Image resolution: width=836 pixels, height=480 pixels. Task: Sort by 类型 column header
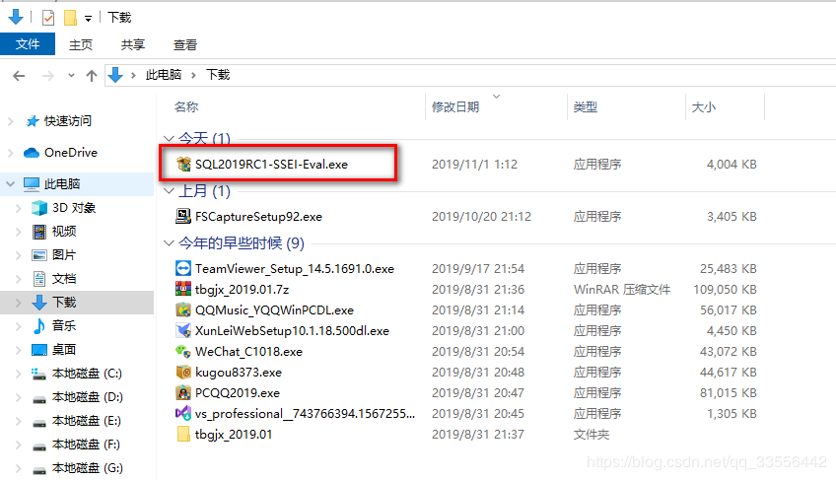pyautogui.click(x=585, y=107)
